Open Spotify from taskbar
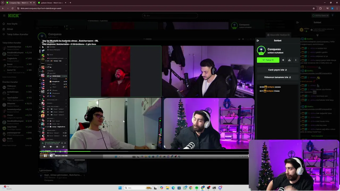The width and height of the screenshot is (340, 191). pos(197,188)
